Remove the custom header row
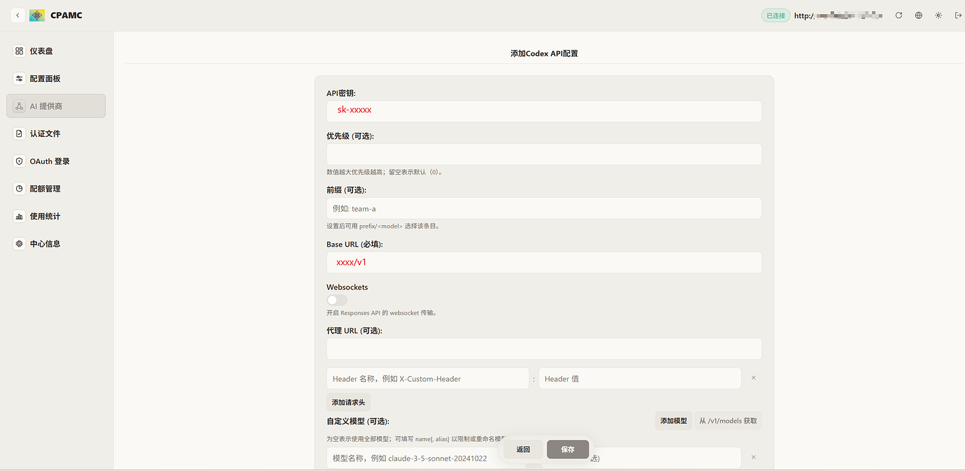Image resolution: width=965 pixels, height=471 pixels. coord(753,378)
